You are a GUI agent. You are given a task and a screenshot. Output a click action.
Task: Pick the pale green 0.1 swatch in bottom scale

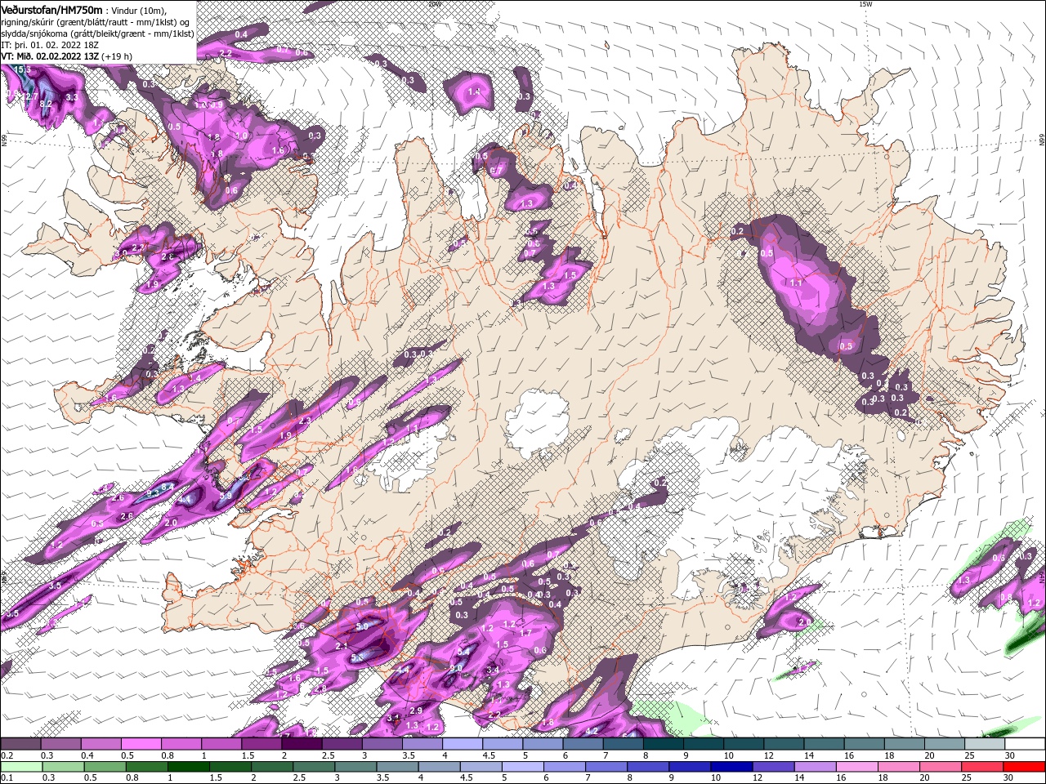[20, 767]
